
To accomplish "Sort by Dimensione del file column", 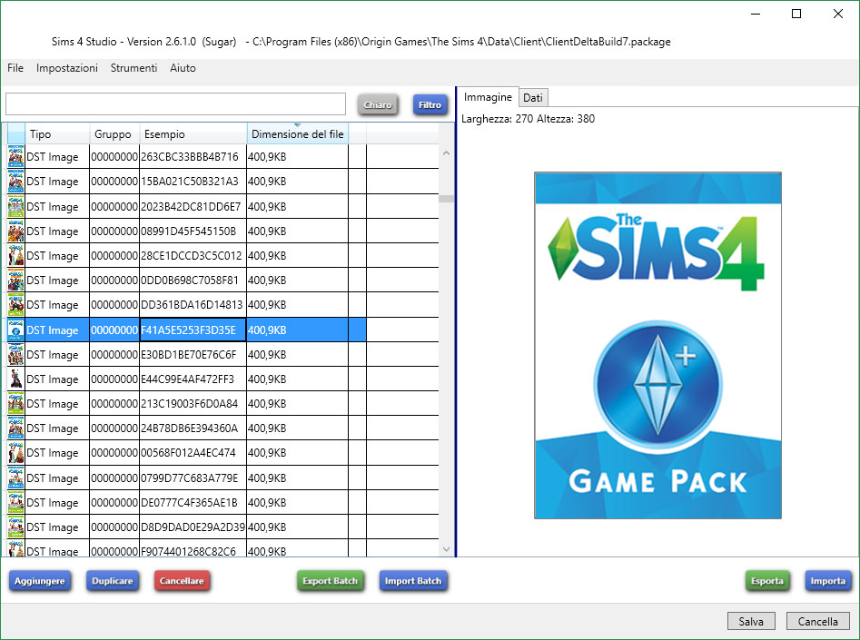I will [x=297, y=134].
